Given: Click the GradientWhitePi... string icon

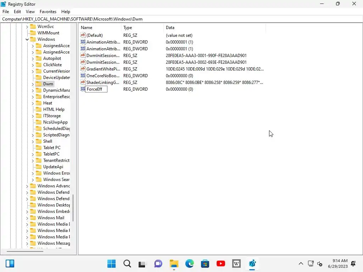Looking at the screenshot, I should coord(83,69).
